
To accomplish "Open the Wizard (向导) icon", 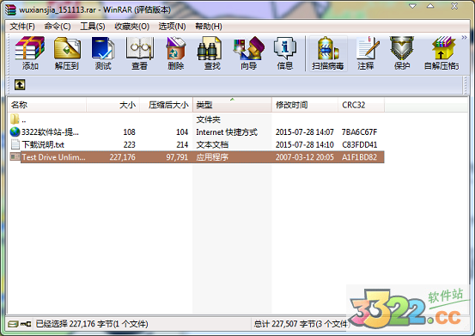I will point(249,48).
